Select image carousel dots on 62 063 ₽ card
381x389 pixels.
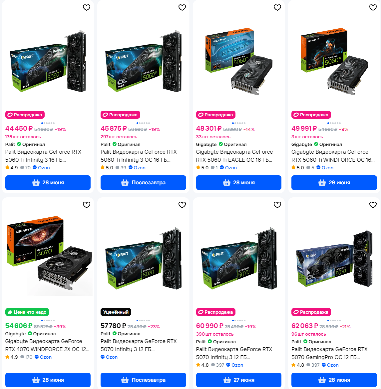(334, 321)
